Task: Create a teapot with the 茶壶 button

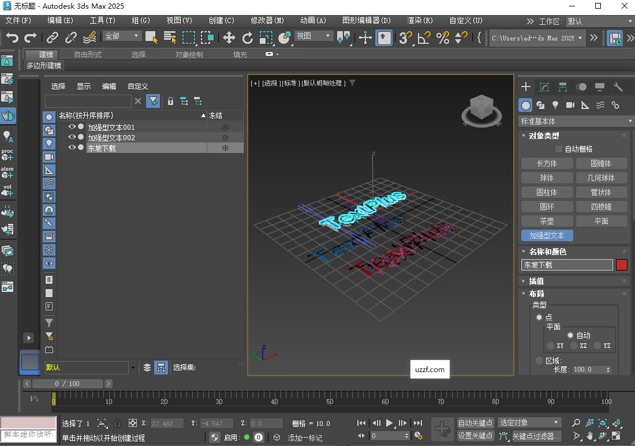Action: point(547,220)
